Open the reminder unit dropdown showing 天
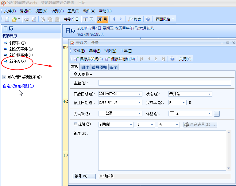Image resolution: width=236 pixels, height=186 pixels. 177,125
